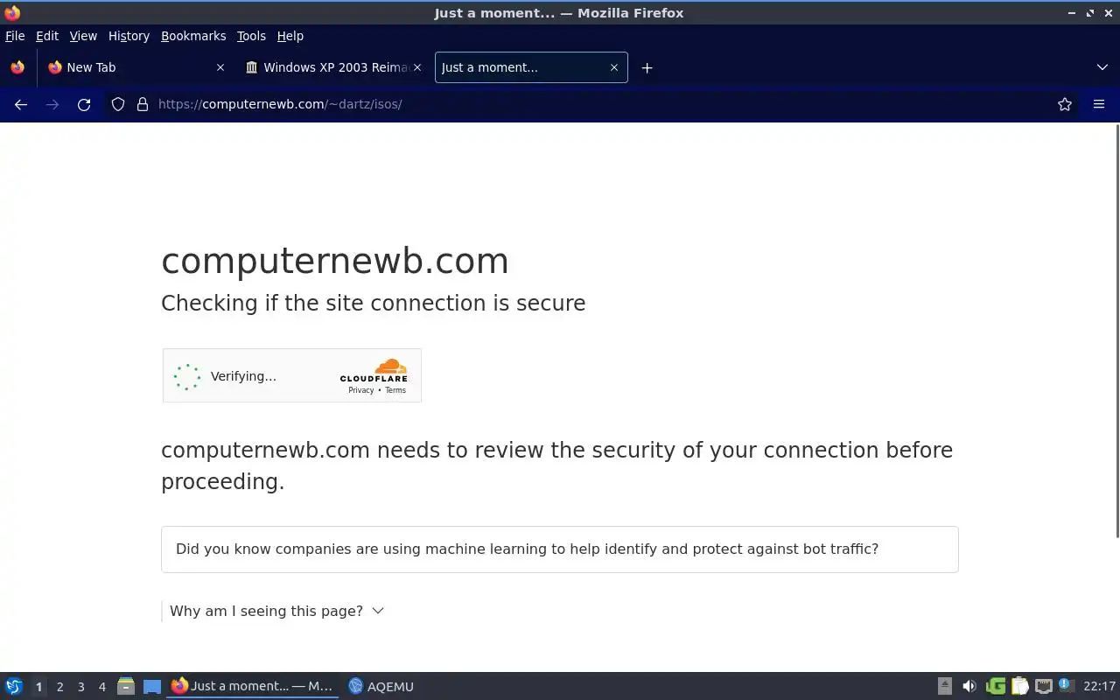The height and width of the screenshot is (700, 1120).
Task: Switch to workspace 4
Action: [101, 687]
